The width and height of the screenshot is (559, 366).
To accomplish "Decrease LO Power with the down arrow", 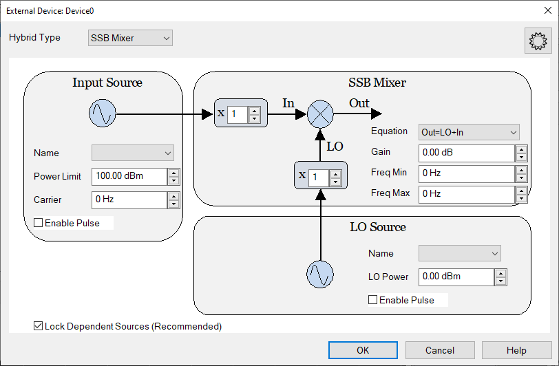I will (500, 281).
